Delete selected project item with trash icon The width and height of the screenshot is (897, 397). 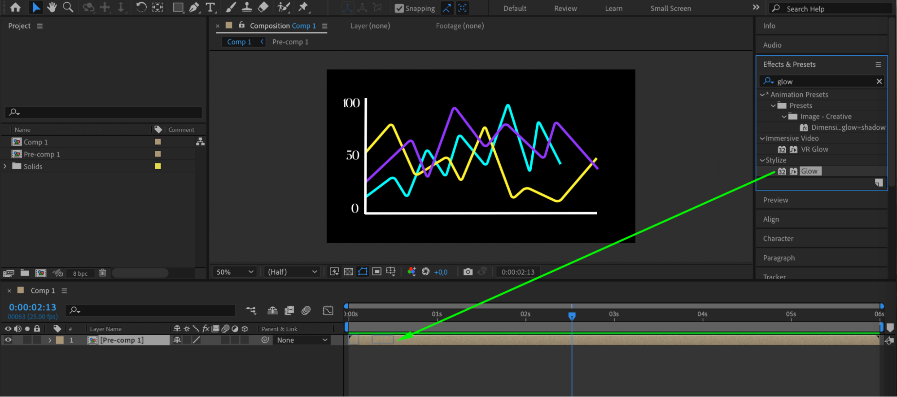pyautogui.click(x=102, y=273)
